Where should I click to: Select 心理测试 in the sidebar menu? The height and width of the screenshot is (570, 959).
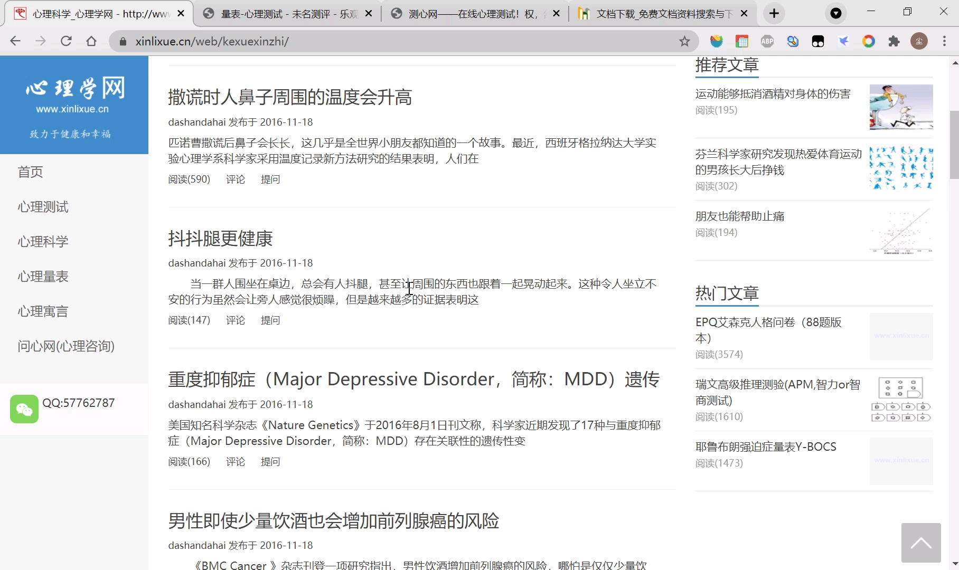click(43, 207)
